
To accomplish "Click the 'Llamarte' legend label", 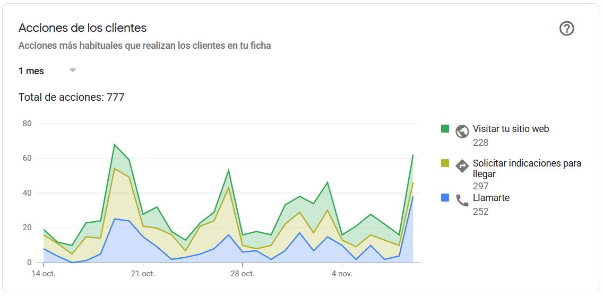I will click(491, 198).
